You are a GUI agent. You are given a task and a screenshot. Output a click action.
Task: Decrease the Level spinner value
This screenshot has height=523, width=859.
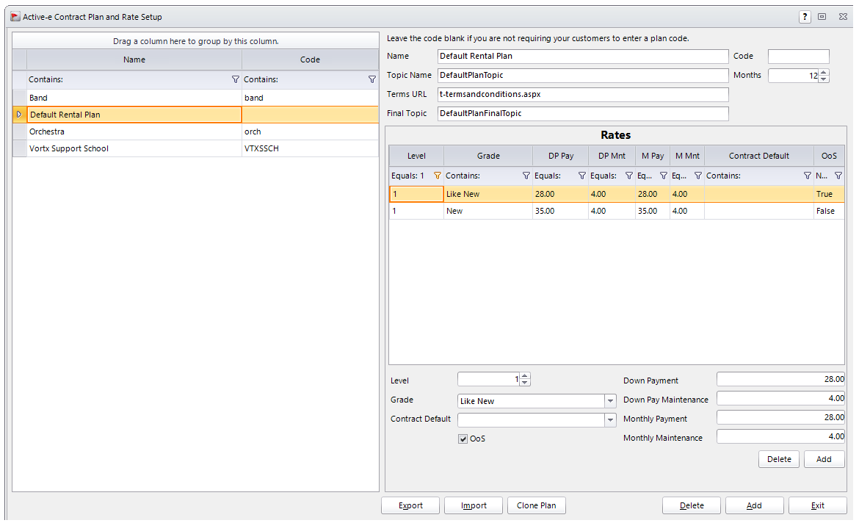coord(525,383)
